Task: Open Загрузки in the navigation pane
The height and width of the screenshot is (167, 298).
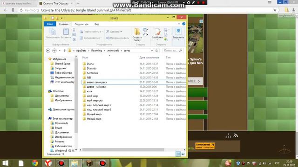Action: point(60,68)
